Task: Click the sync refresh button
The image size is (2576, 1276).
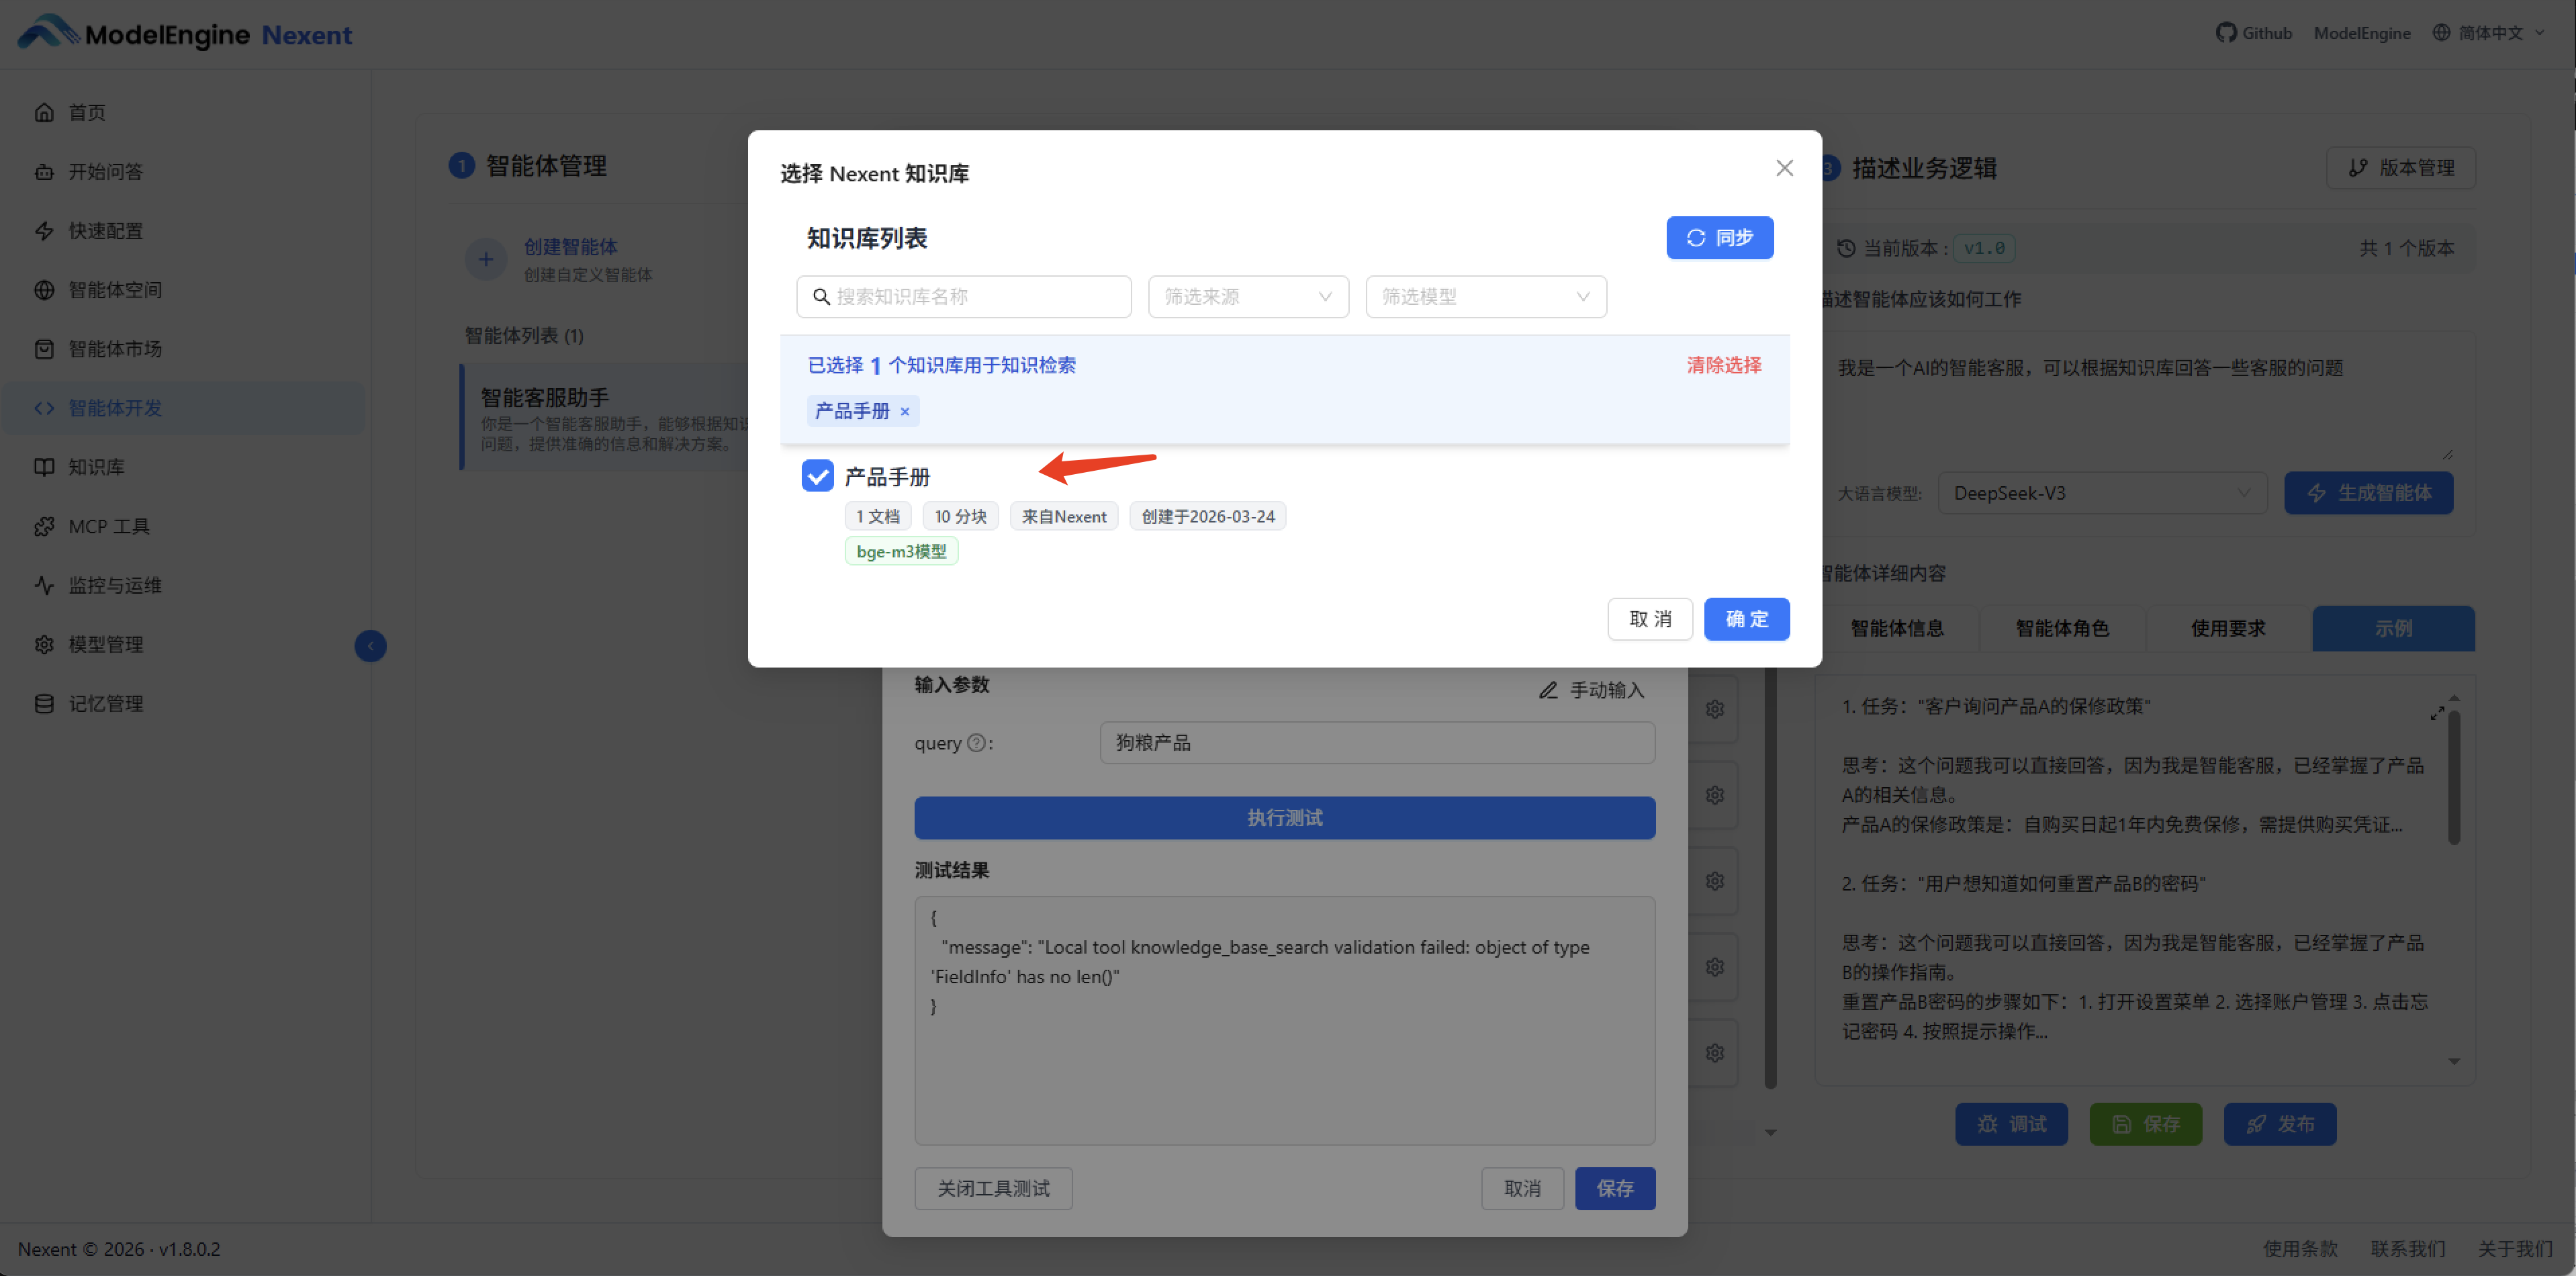Action: point(1719,237)
